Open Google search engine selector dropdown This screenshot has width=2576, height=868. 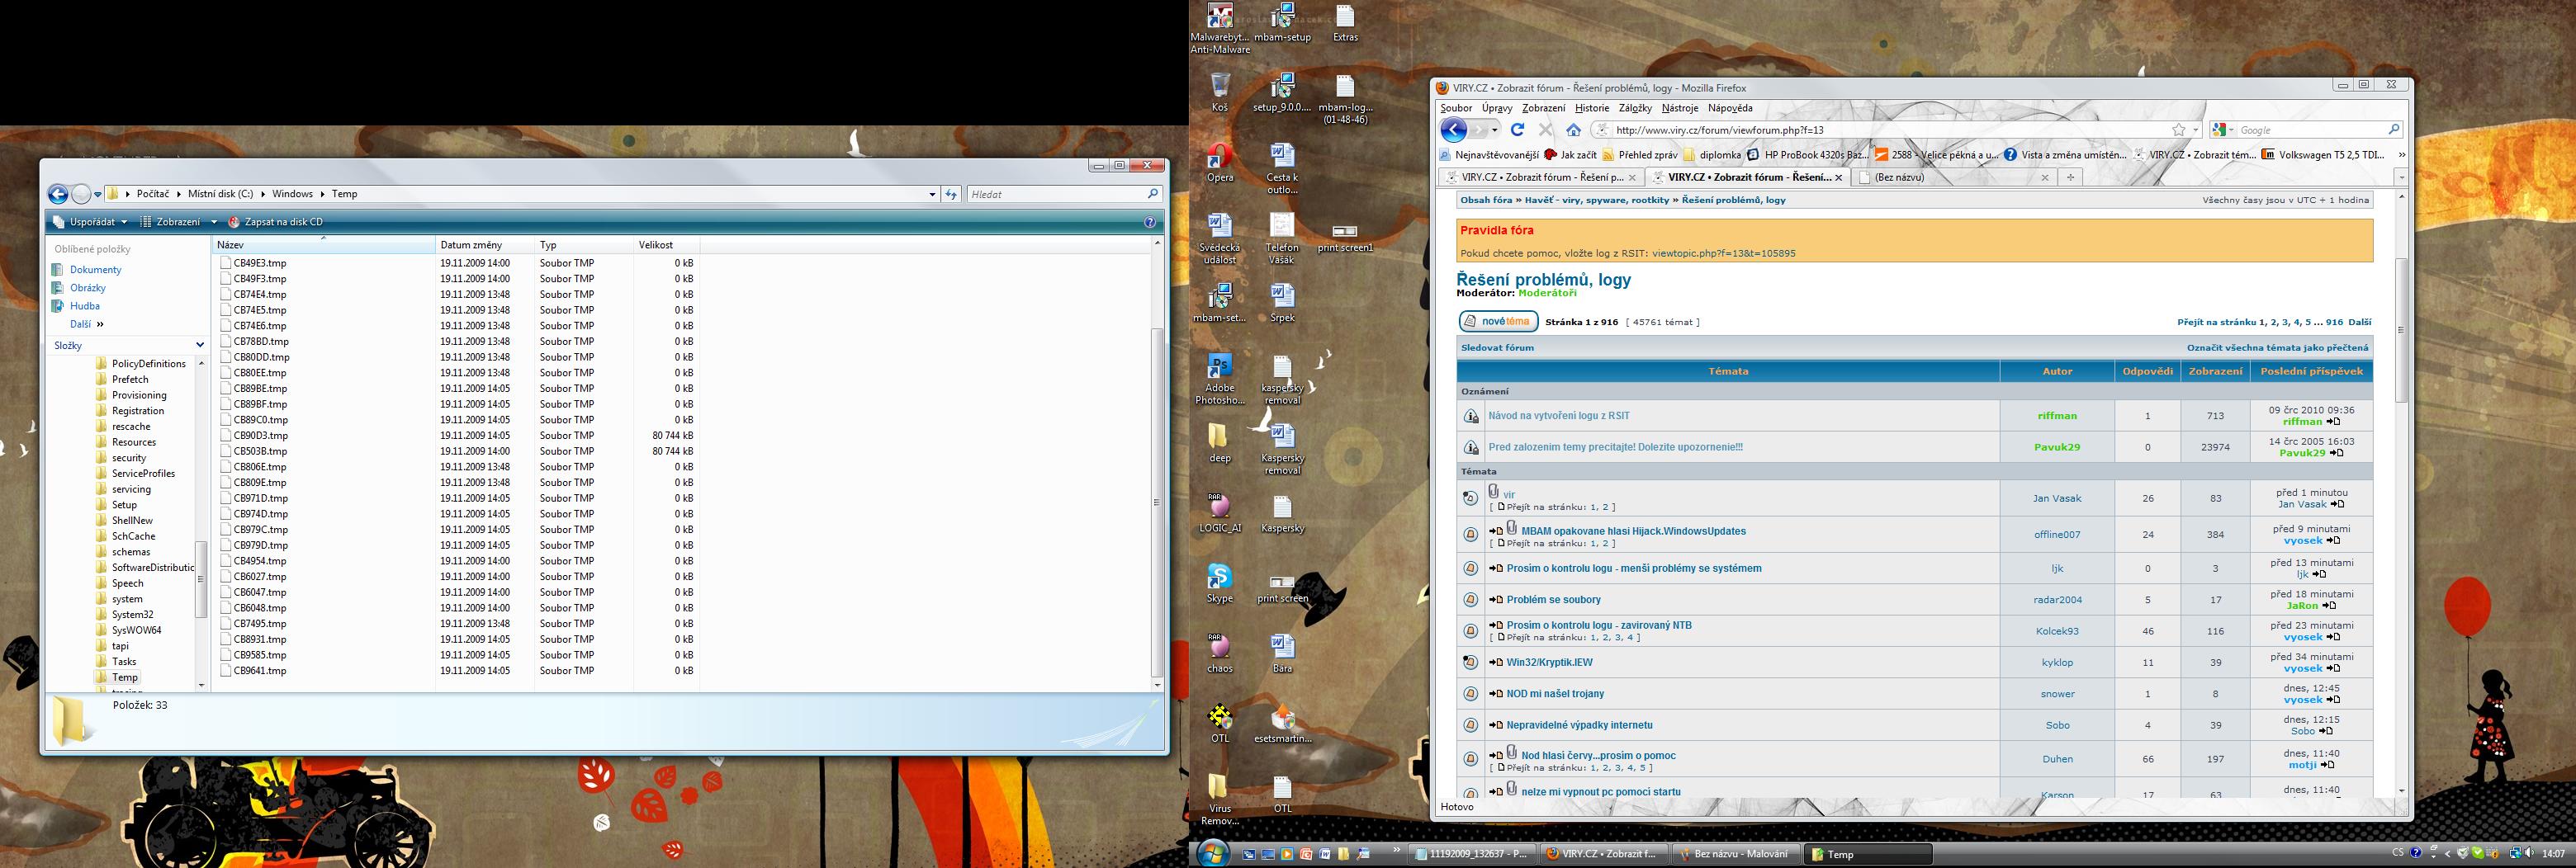(2222, 130)
